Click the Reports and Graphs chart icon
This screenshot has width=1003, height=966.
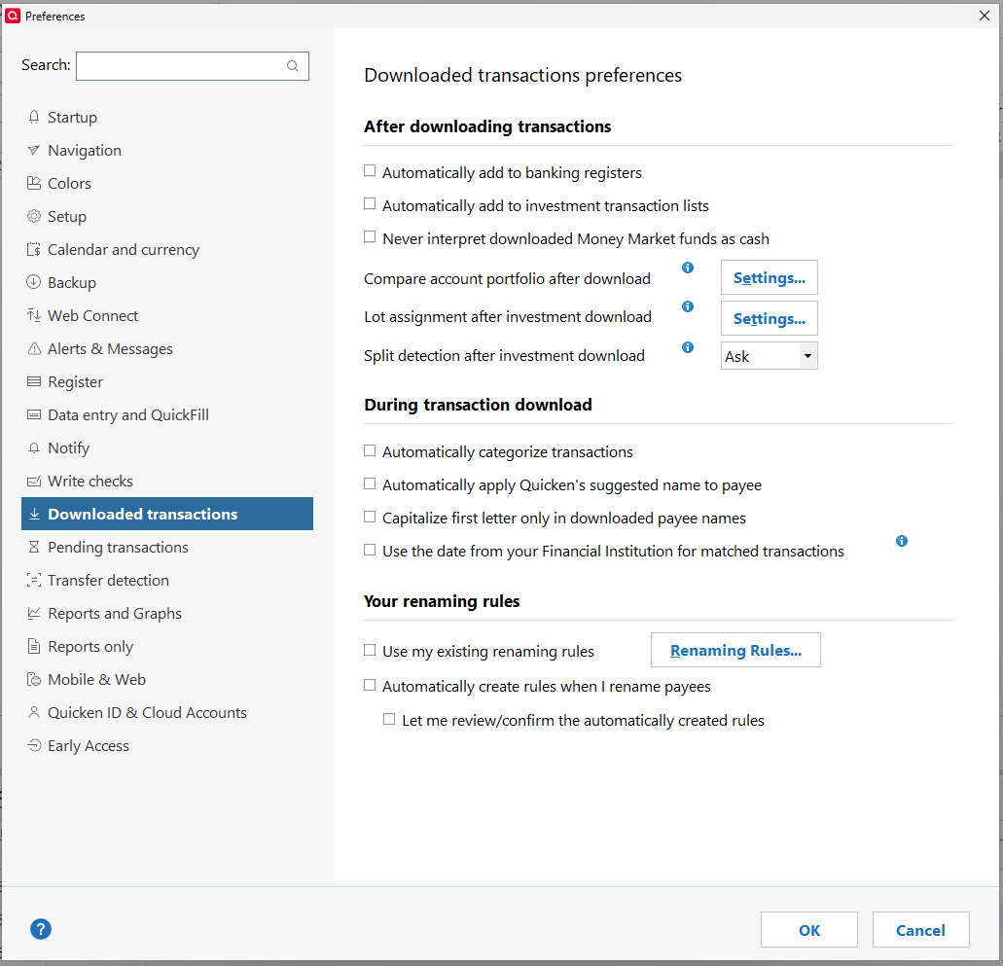click(x=34, y=614)
